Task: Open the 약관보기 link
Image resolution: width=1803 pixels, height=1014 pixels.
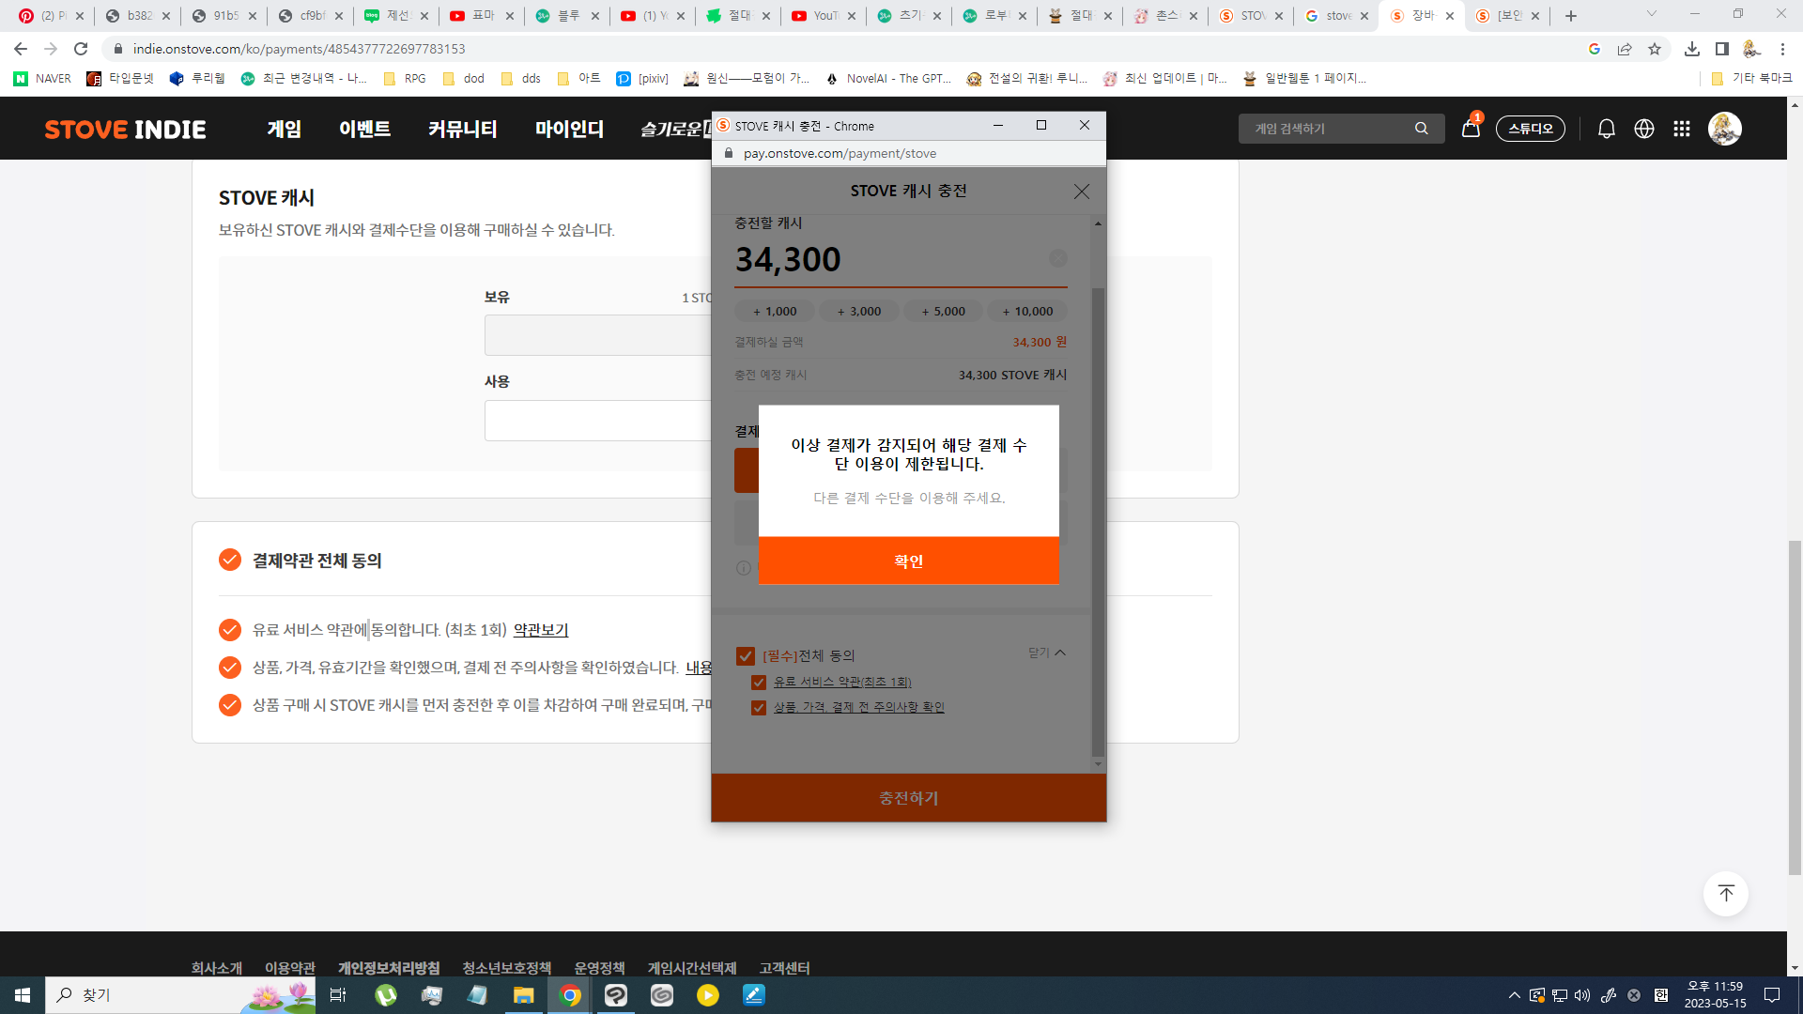Action: pyautogui.click(x=541, y=630)
